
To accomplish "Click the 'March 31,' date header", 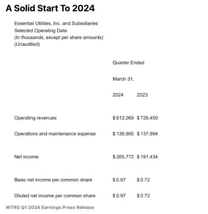I will click(123, 79).
